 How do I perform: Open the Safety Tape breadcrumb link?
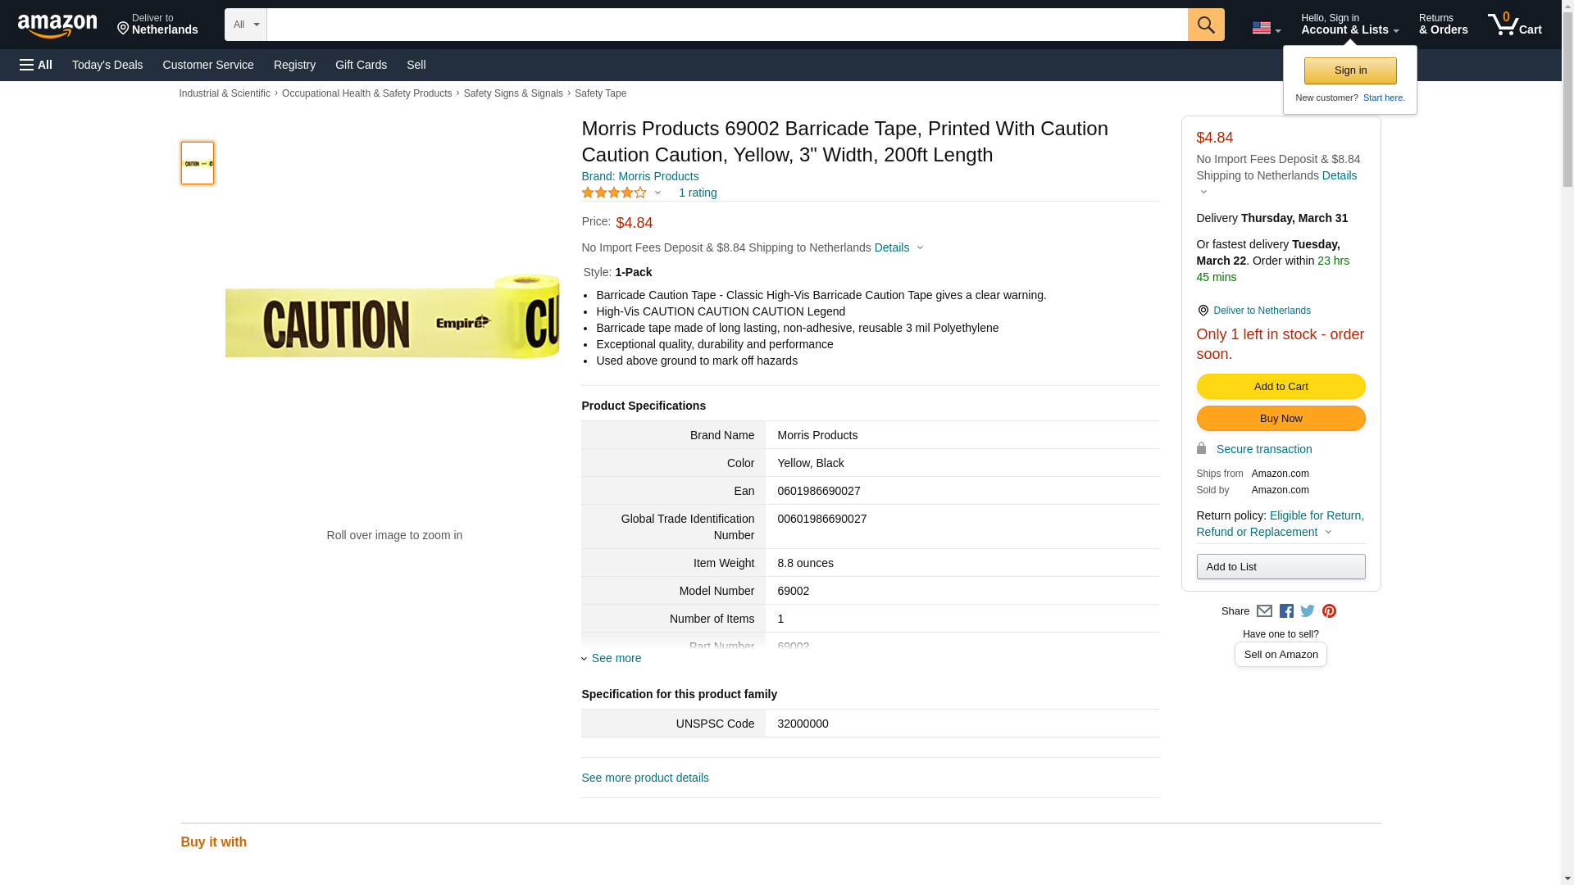tap(600, 93)
